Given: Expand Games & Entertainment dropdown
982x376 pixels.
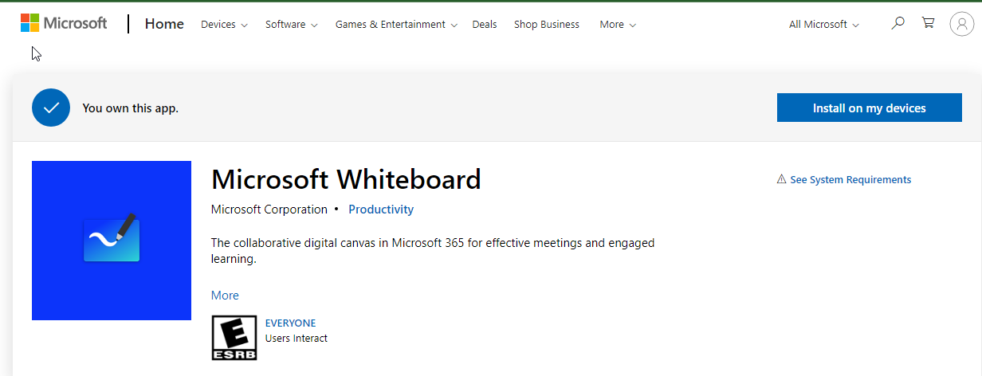Looking at the screenshot, I should tap(395, 25).
